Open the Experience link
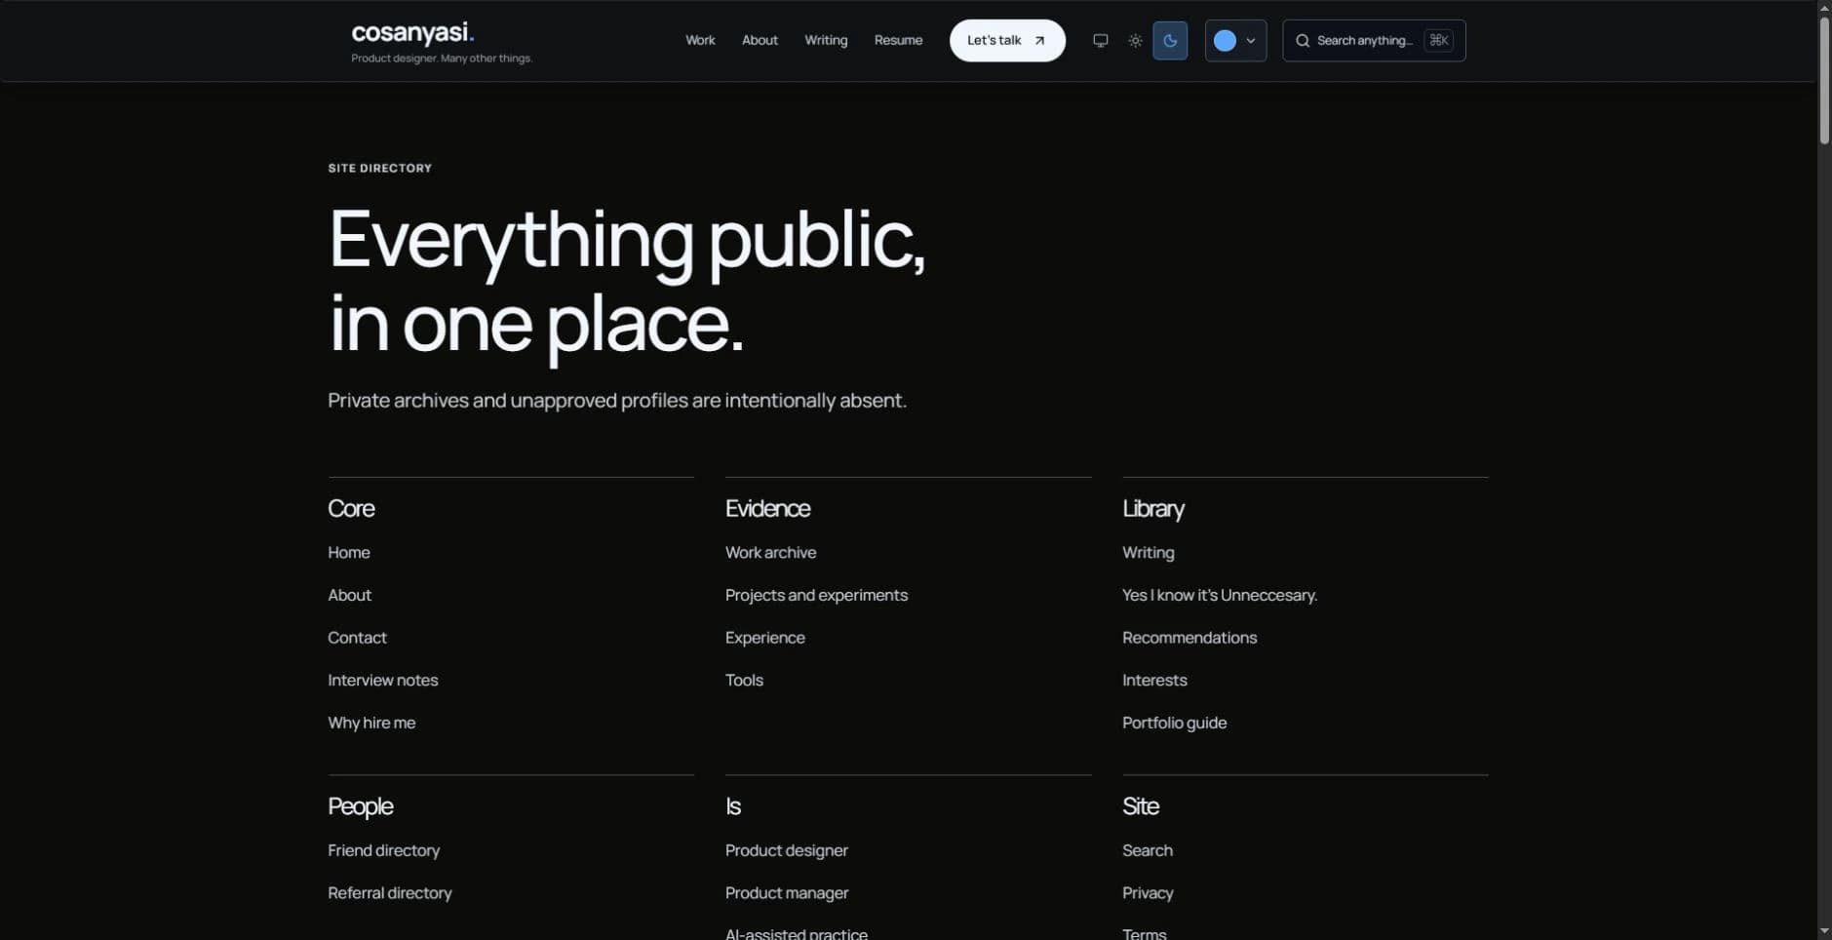The height and width of the screenshot is (940, 1832). tap(764, 638)
